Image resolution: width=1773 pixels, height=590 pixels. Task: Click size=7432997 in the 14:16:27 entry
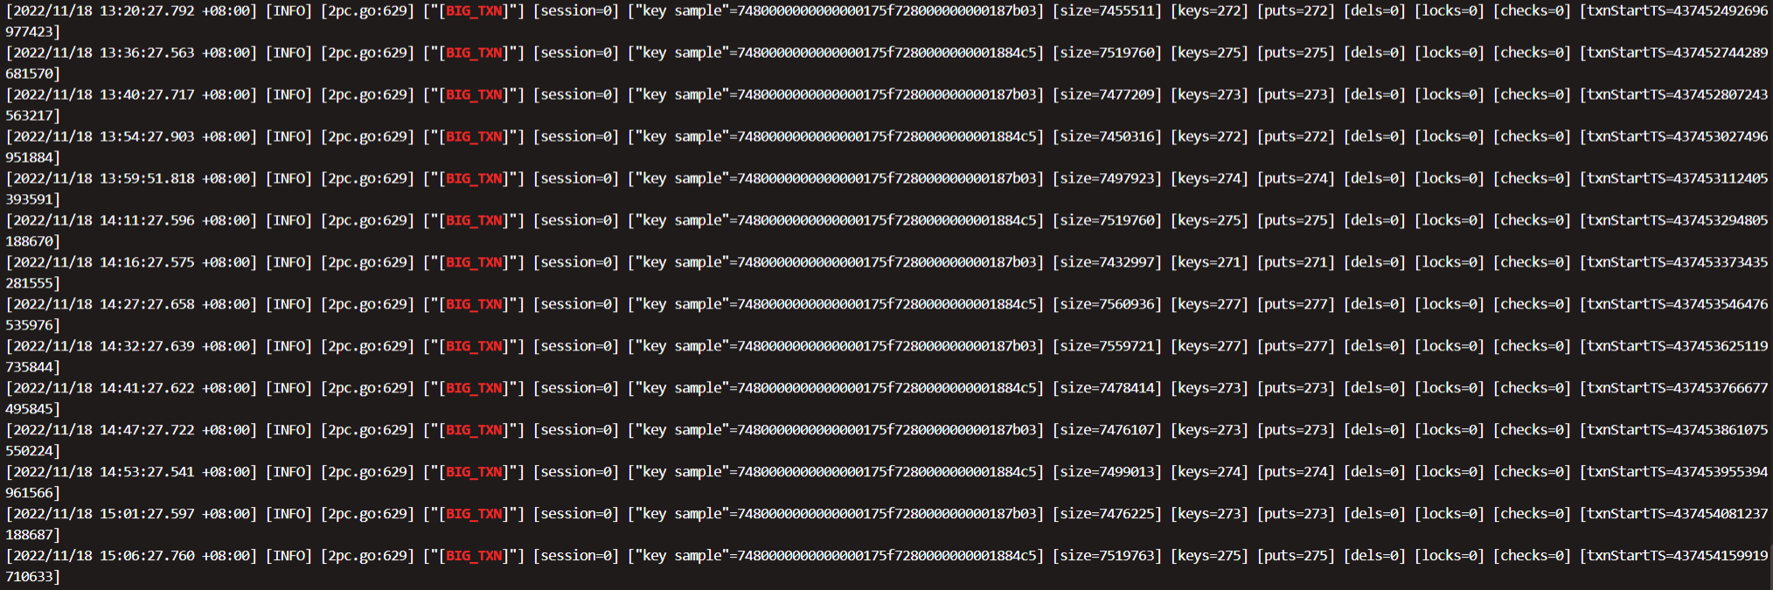click(x=1107, y=262)
